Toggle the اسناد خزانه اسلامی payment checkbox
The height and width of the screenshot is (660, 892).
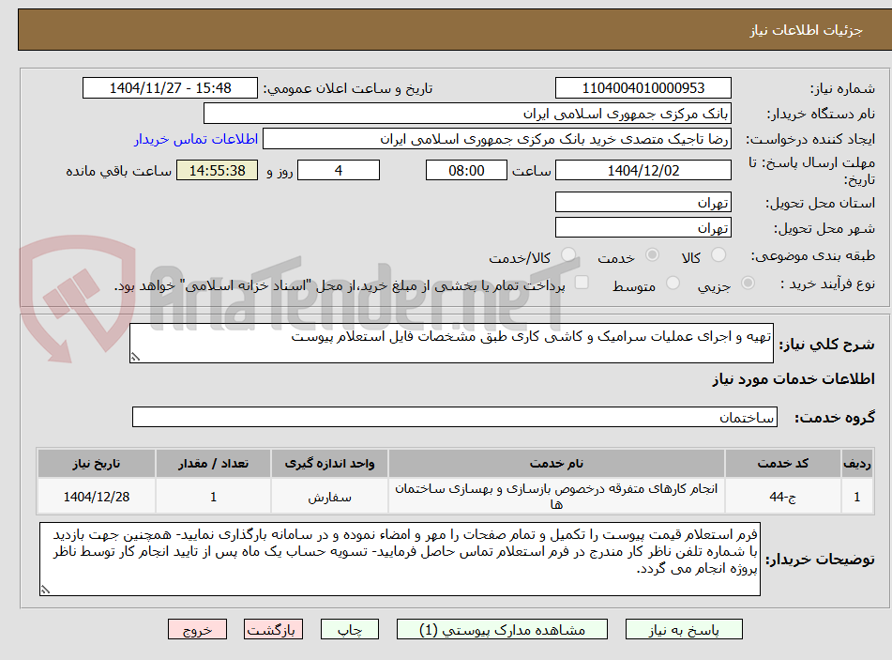[582, 283]
